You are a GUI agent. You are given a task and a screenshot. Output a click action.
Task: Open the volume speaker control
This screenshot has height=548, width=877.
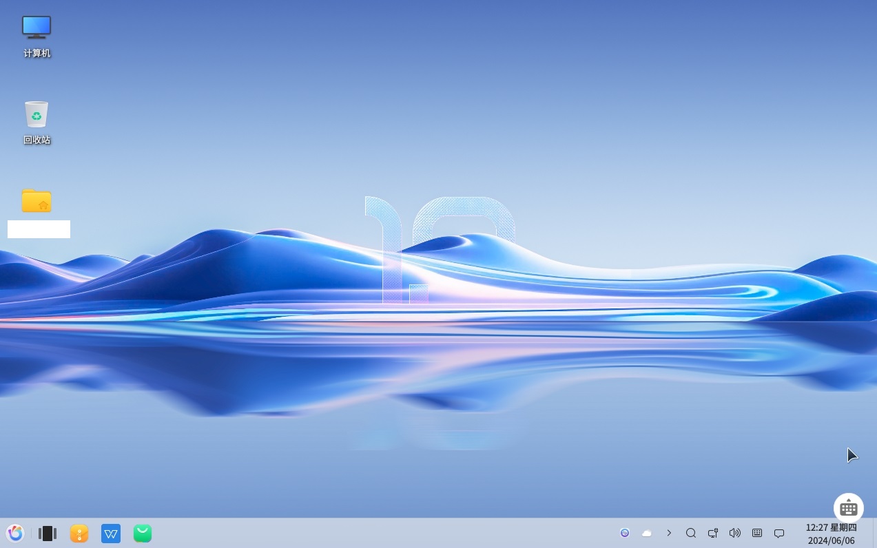[x=735, y=533]
